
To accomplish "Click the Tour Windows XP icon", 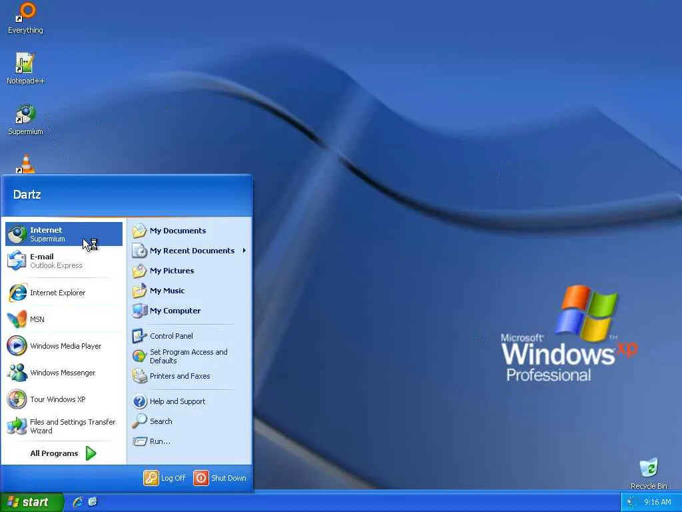I will tap(17, 399).
